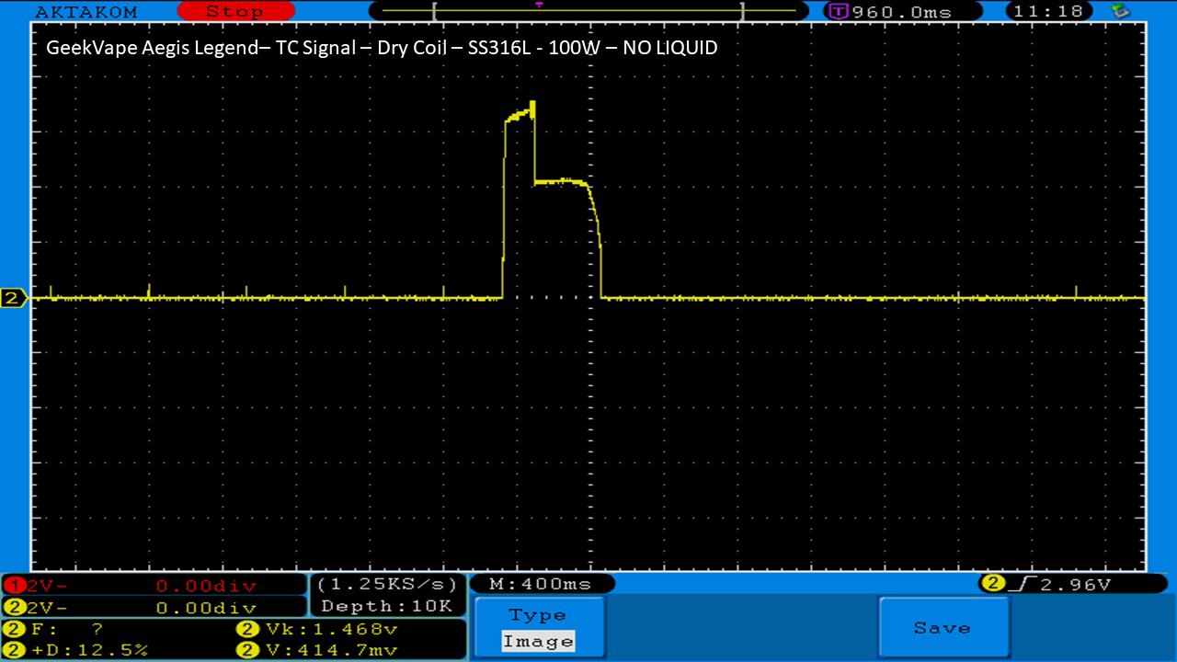Click the red Stop status indicator
This screenshot has height=662, width=1177.
[235, 12]
